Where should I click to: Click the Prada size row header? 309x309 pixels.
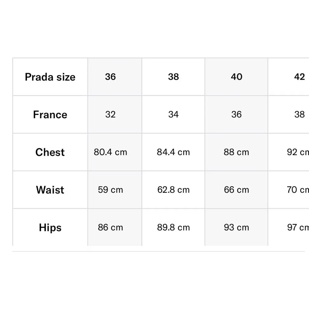50,77
